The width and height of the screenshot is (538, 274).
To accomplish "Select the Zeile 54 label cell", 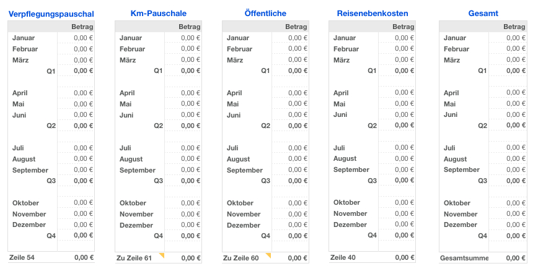I will point(22,257).
